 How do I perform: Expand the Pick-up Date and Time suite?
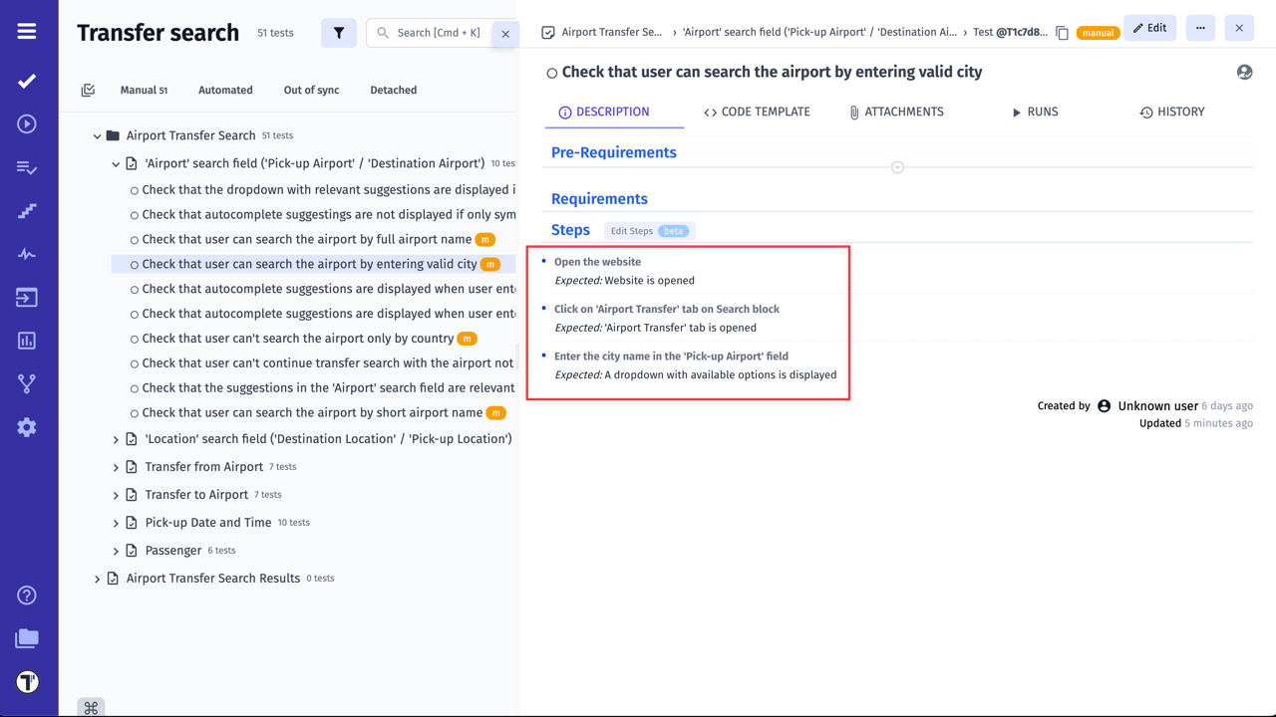coord(116,523)
